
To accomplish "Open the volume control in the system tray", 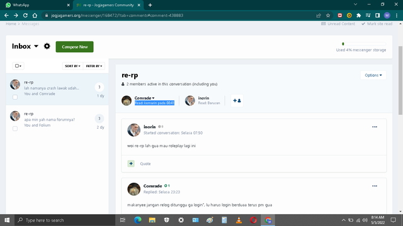I will 365,220.
